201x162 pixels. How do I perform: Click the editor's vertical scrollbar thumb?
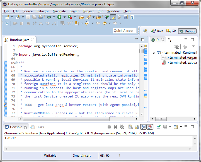[142, 51]
